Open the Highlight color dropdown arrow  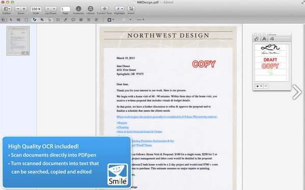(122, 9)
